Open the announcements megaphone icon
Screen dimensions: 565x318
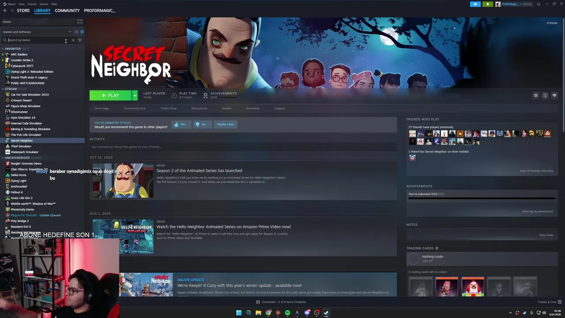point(475,4)
